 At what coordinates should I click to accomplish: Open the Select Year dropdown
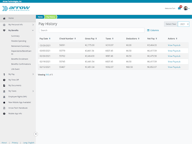coord(183,24)
